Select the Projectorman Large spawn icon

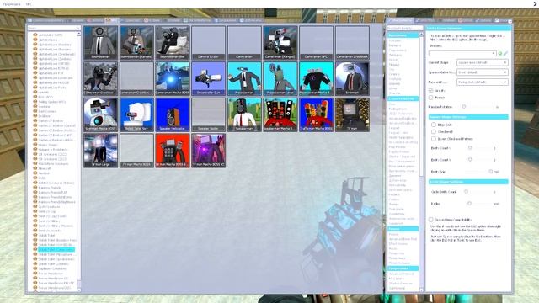[280, 78]
